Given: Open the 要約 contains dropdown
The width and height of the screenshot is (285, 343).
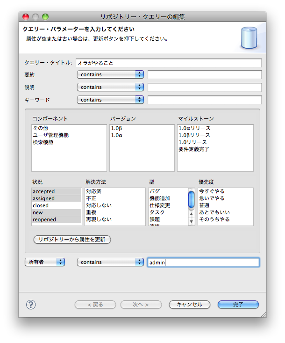Looking at the screenshot, I should (x=110, y=74).
